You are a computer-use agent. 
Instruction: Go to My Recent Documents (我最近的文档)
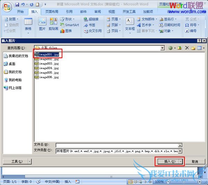point(16,56)
